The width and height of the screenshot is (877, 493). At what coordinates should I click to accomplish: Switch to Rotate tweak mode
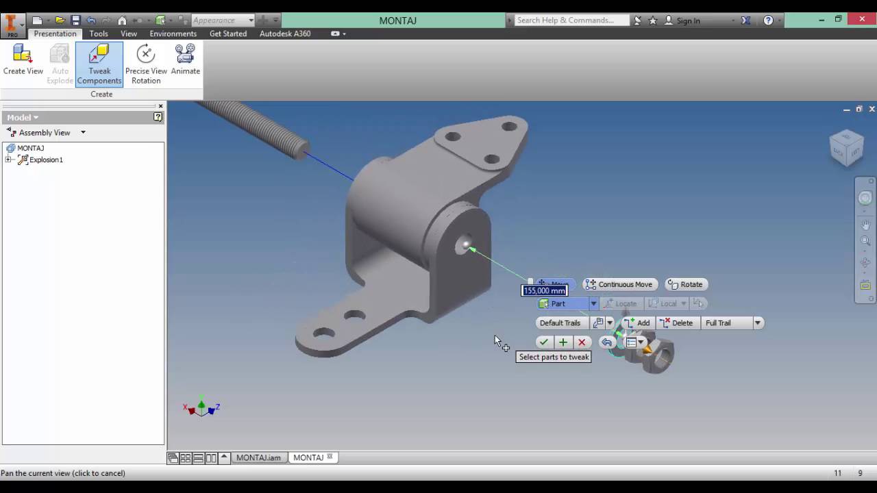point(685,284)
